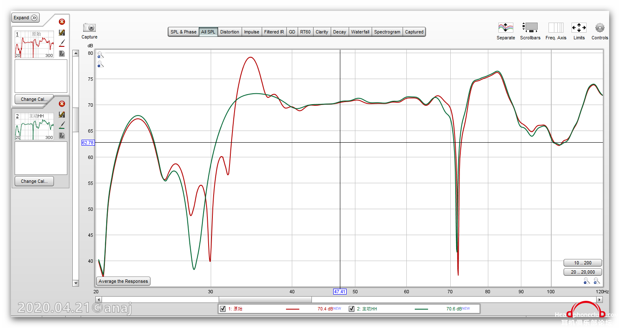
Task: Click Change Cal... for measurement 1
Action: click(34, 99)
